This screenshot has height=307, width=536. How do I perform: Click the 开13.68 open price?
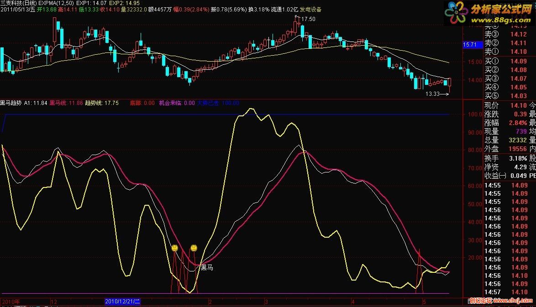pyautogui.click(x=47, y=10)
